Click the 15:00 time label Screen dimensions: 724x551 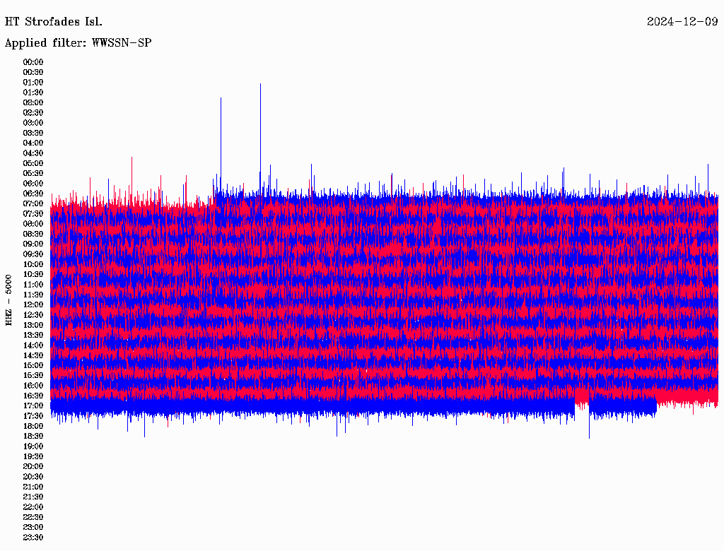33,365
